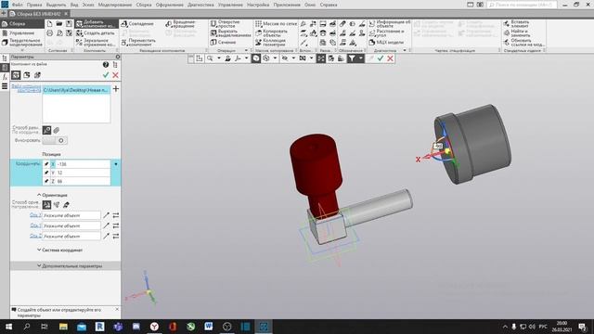
Task: Open the Файл menu
Action: (x=17, y=5)
